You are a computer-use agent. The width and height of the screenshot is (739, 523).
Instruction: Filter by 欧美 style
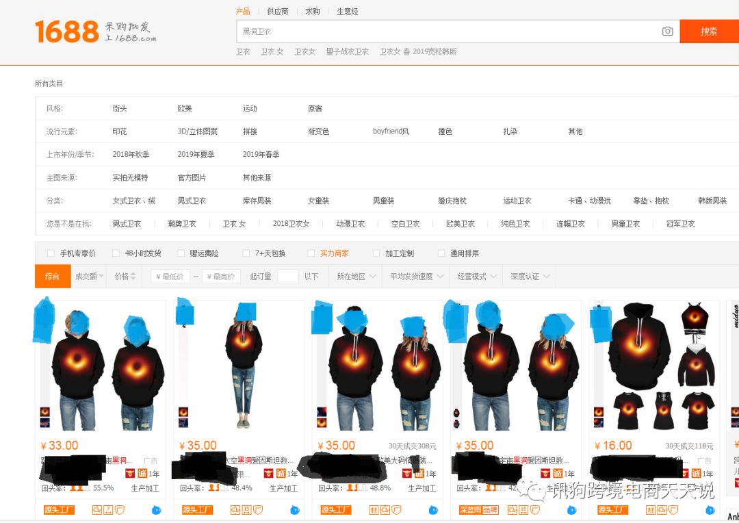185,108
